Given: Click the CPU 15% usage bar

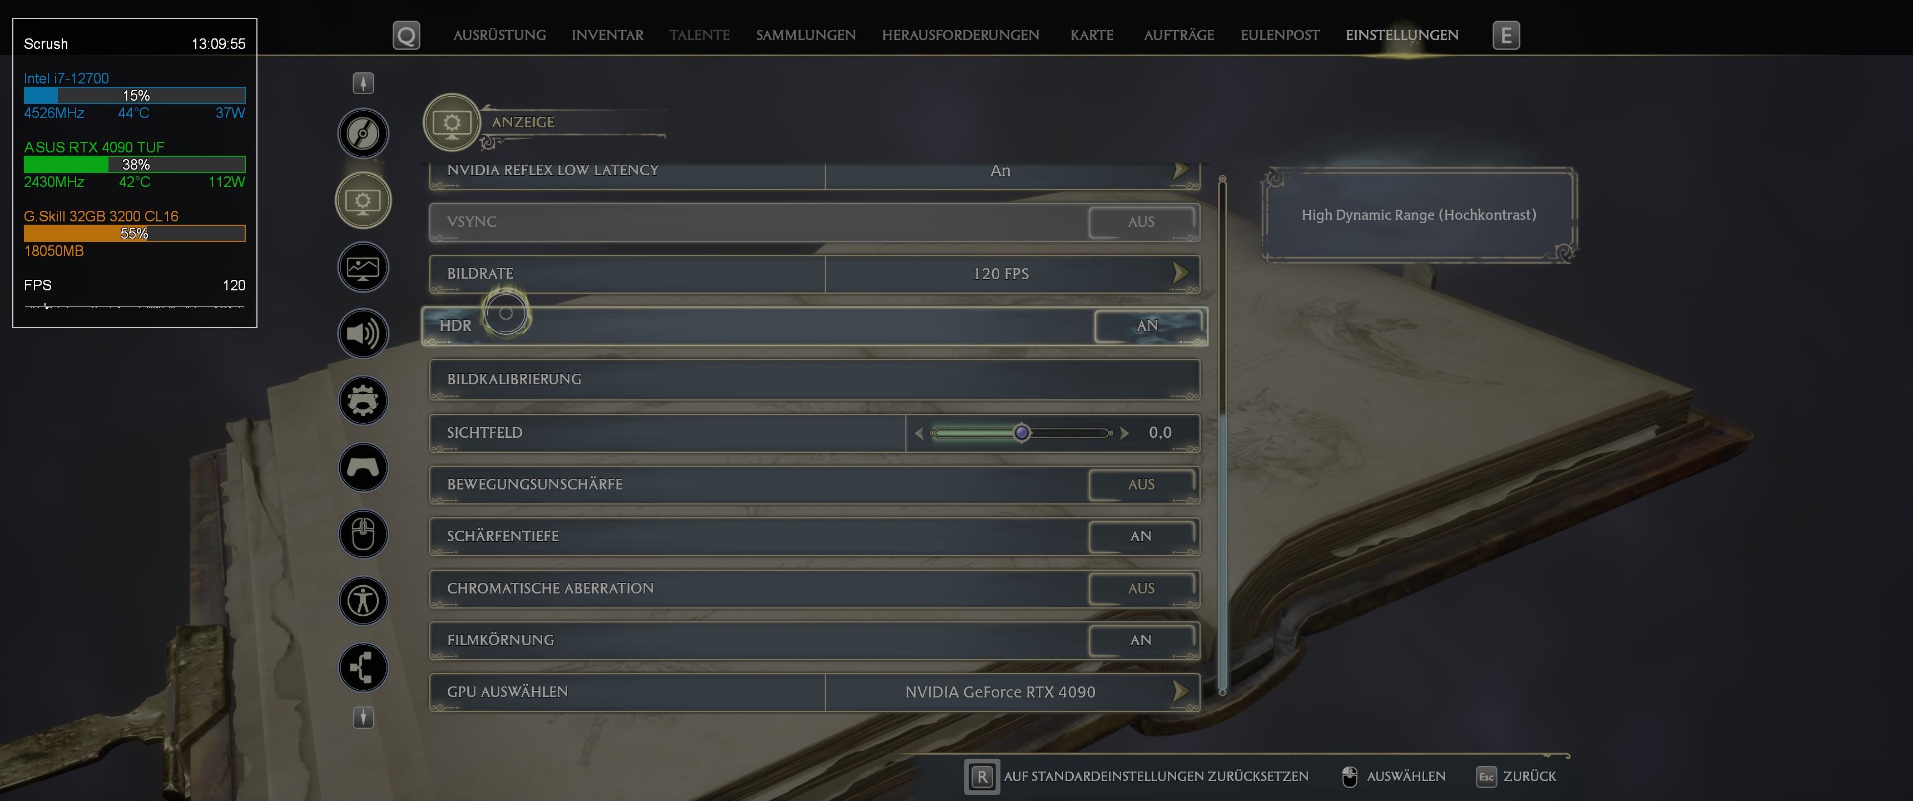Looking at the screenshot, I should click(135, 95).
